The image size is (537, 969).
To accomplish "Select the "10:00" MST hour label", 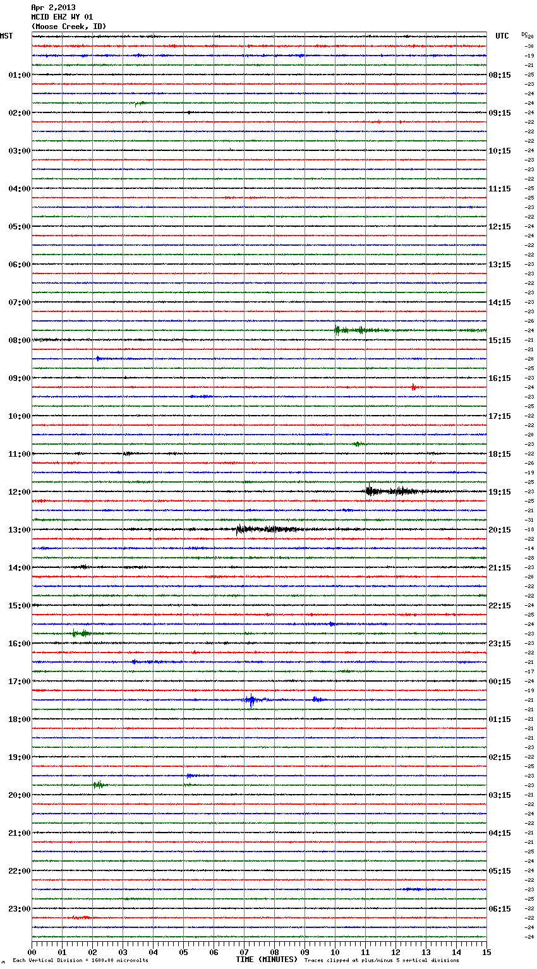I will point(19,416).
